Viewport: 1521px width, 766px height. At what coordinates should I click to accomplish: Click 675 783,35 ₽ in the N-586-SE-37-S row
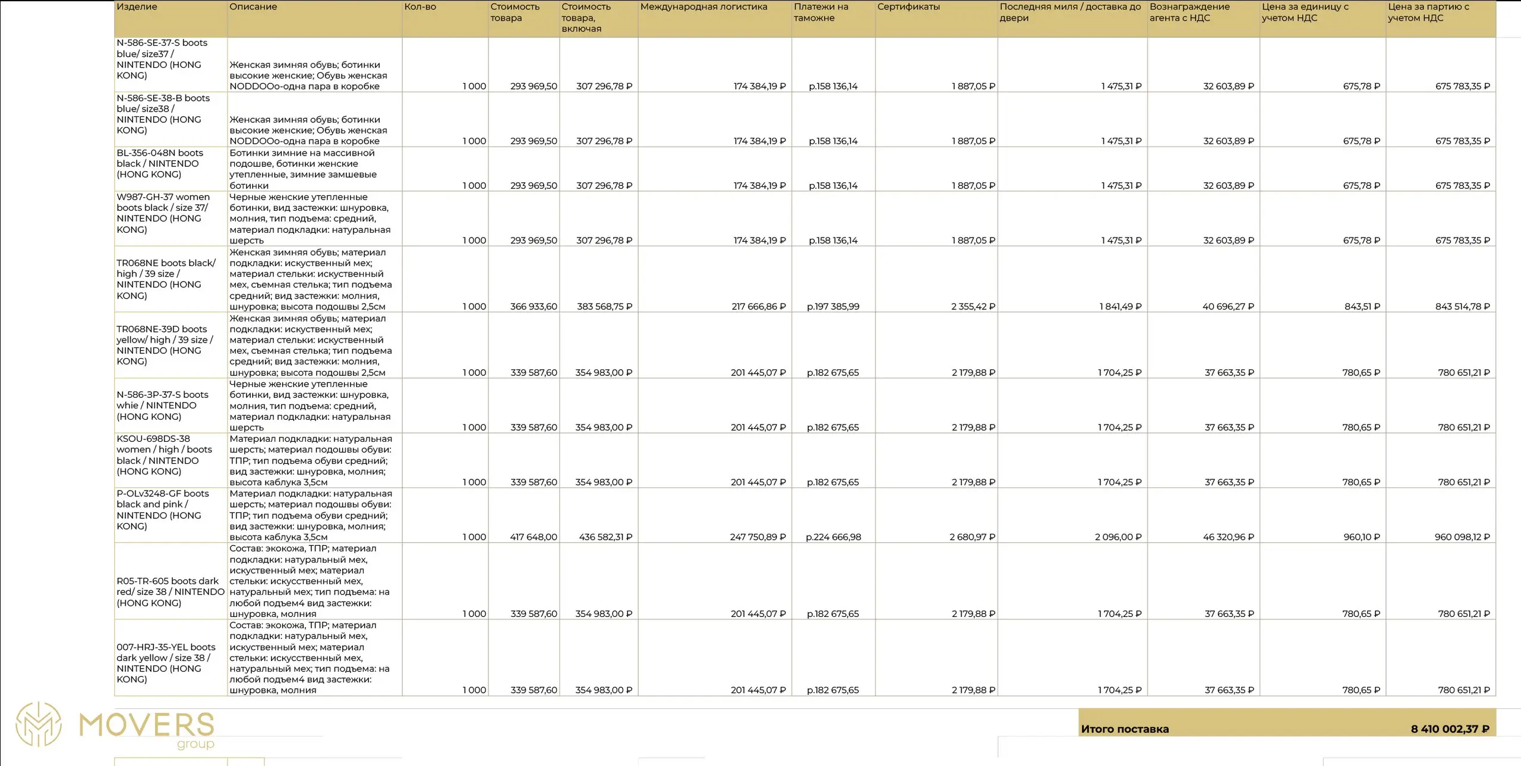(x=1463, y=86)
